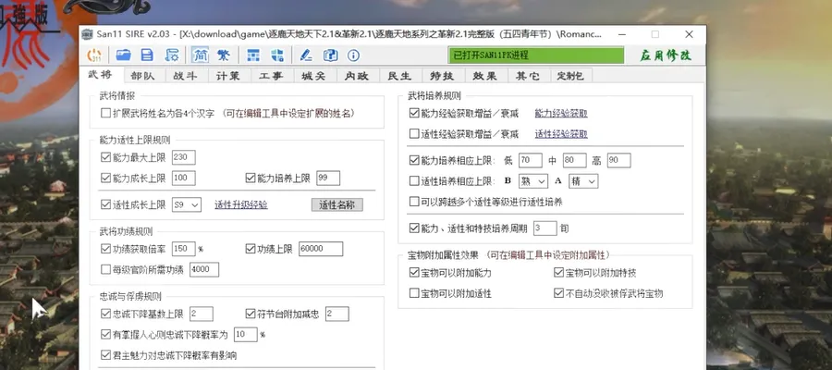The width and height of the screenshot is (832, 370).
Task: Click the scroll-with-gear settings icon
Action: [x=172, y=55]
